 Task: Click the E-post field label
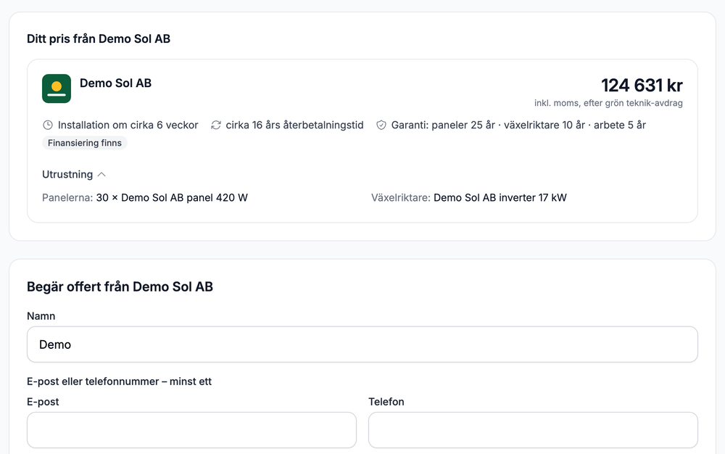(43, 402)
